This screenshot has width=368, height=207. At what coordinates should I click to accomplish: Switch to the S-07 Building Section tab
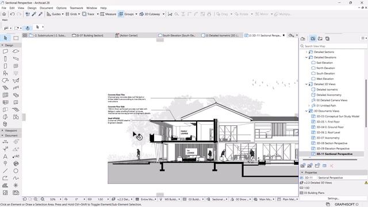87,36
